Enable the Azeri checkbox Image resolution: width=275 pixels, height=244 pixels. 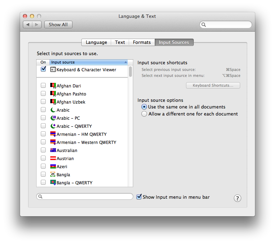click(x=43, y=166)
